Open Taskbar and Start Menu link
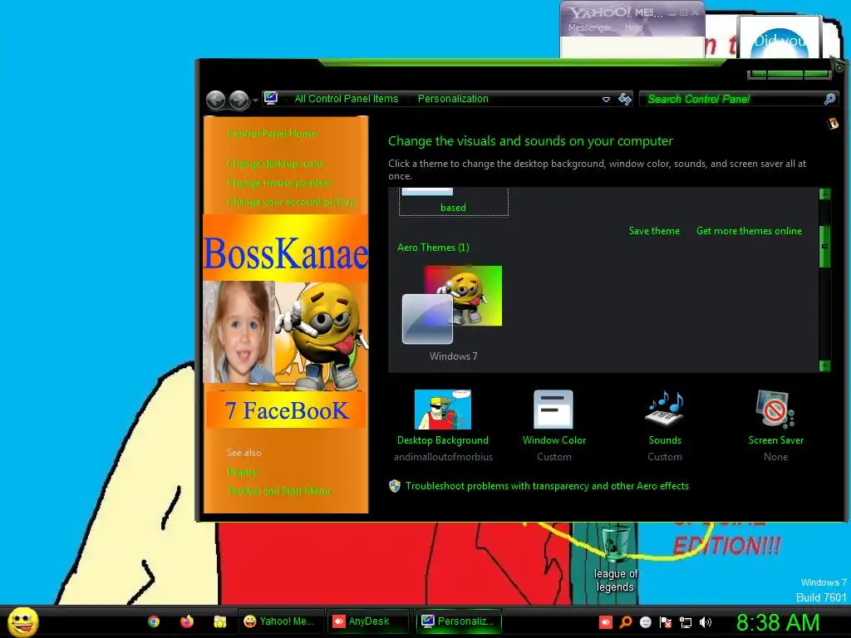Screen dimensions: 851x638 [x=279, y=491]
